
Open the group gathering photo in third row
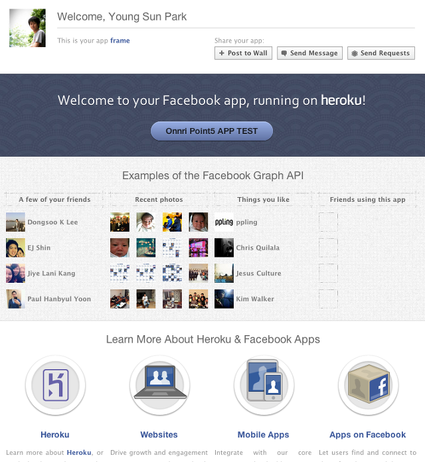tap(199, 273)
